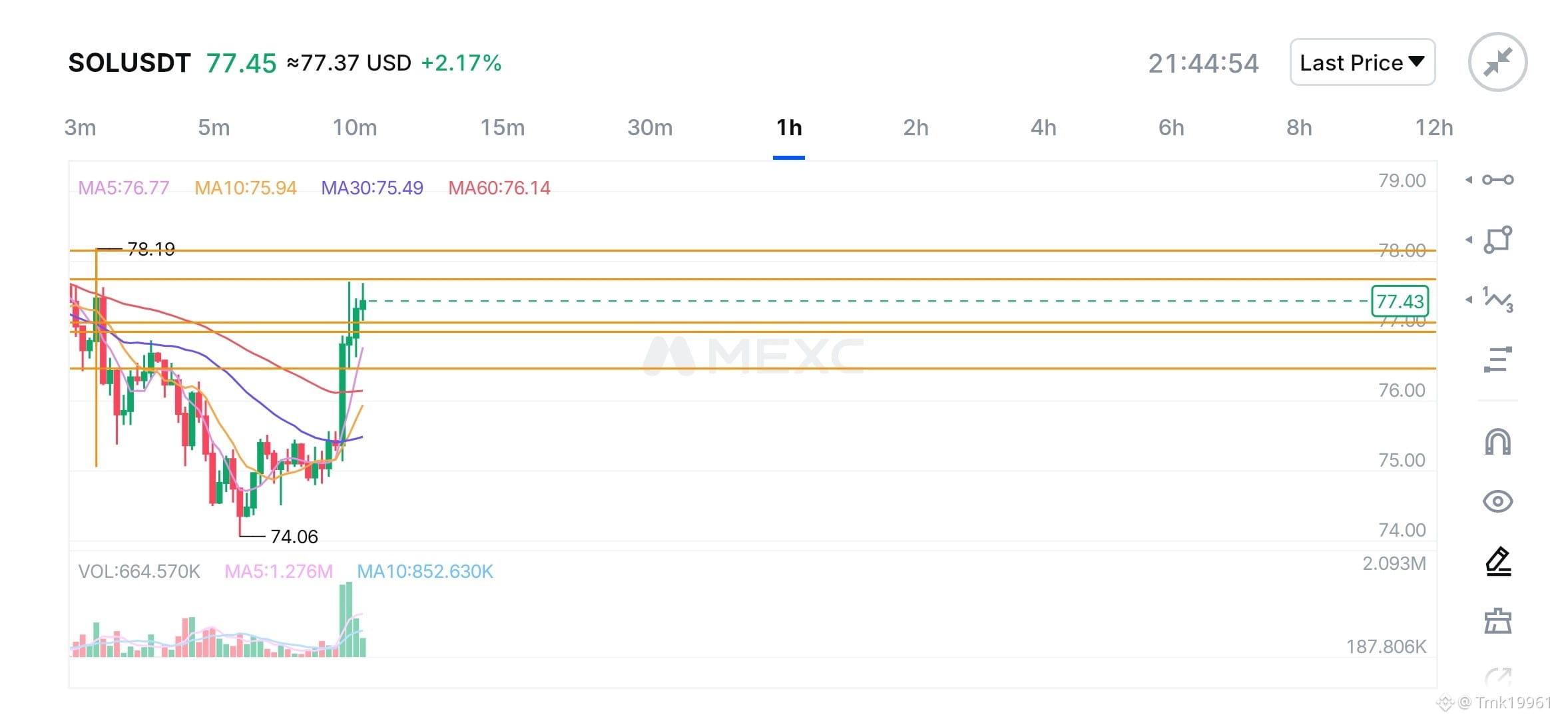1558x719 pixels.
Task: Switch to the 15m timeframe tab
Action: tap(503, 127)
